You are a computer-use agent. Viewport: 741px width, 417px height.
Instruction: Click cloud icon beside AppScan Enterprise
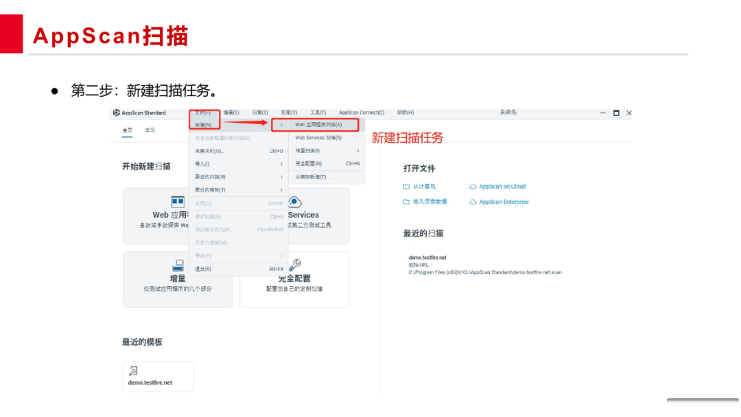473,202
